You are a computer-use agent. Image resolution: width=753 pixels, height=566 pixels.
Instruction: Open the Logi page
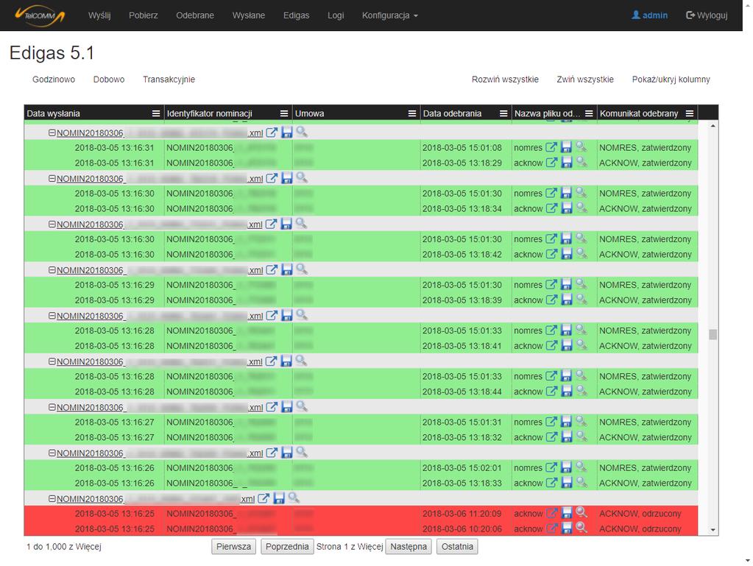pos(336,15)
